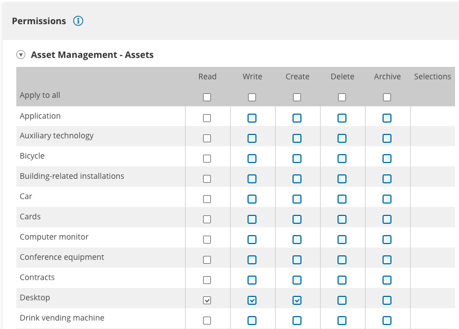This screenshot has height=329, width=459.
Task: Click the Permissions info icon
Action: point(78,21)
